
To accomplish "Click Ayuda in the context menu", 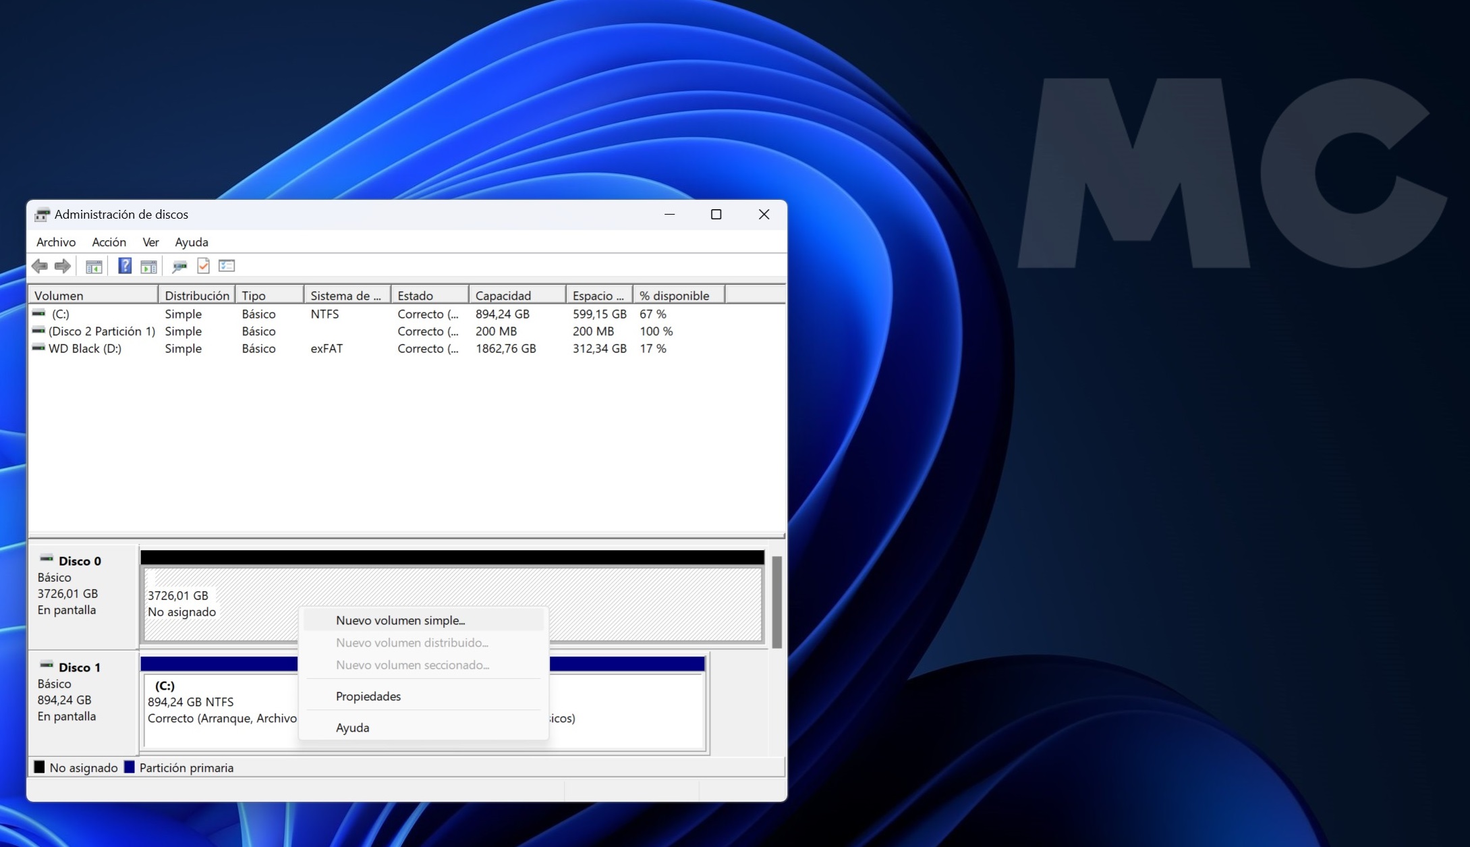I will pos(352,728).
